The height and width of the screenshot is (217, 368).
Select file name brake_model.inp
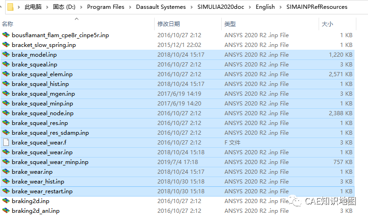pyautogui.click(x=34, y=54)
